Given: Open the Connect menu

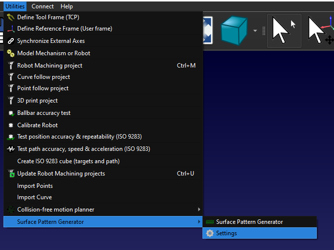Looking at the screenshot, I should (42, 6).
